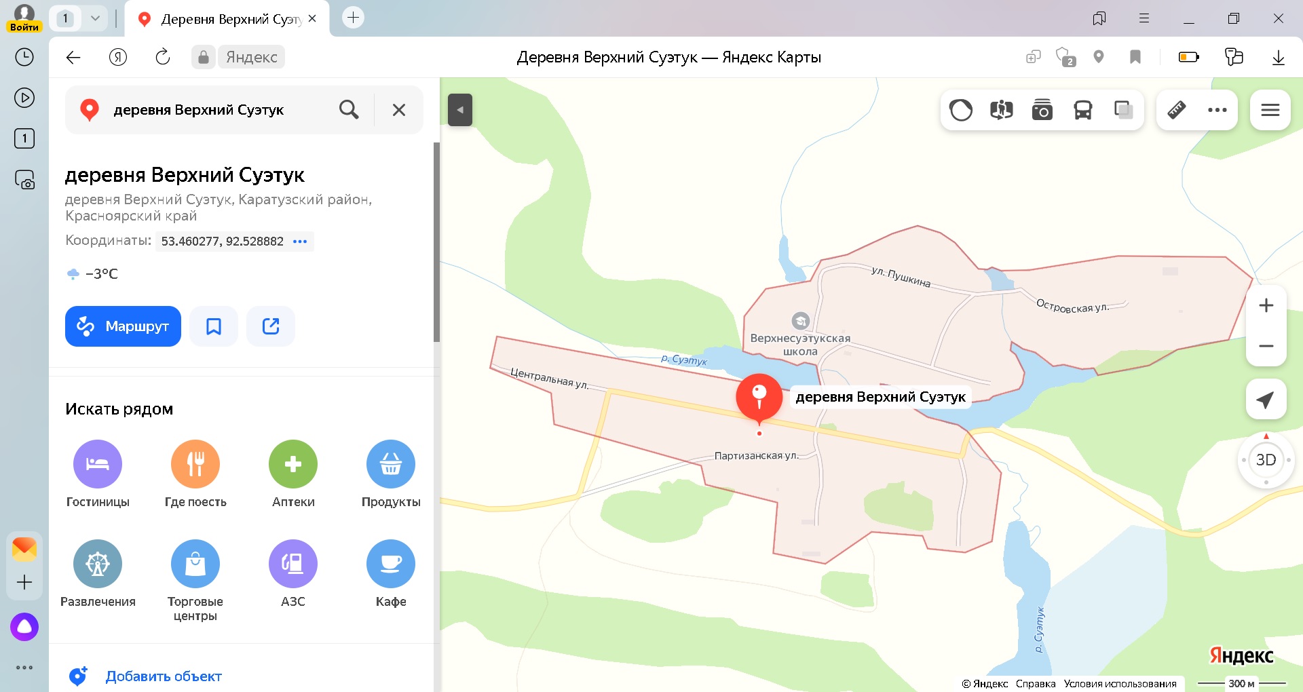Viewport: 1303px width, 692px height.
Task: Toggle battery saver mode icon
Action: (1189, 57)
